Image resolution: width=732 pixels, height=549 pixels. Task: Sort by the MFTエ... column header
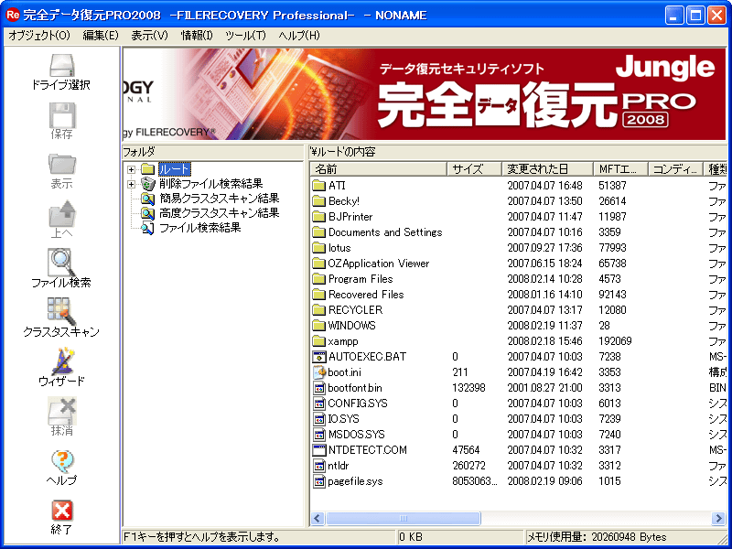click(x=621, y=168)
